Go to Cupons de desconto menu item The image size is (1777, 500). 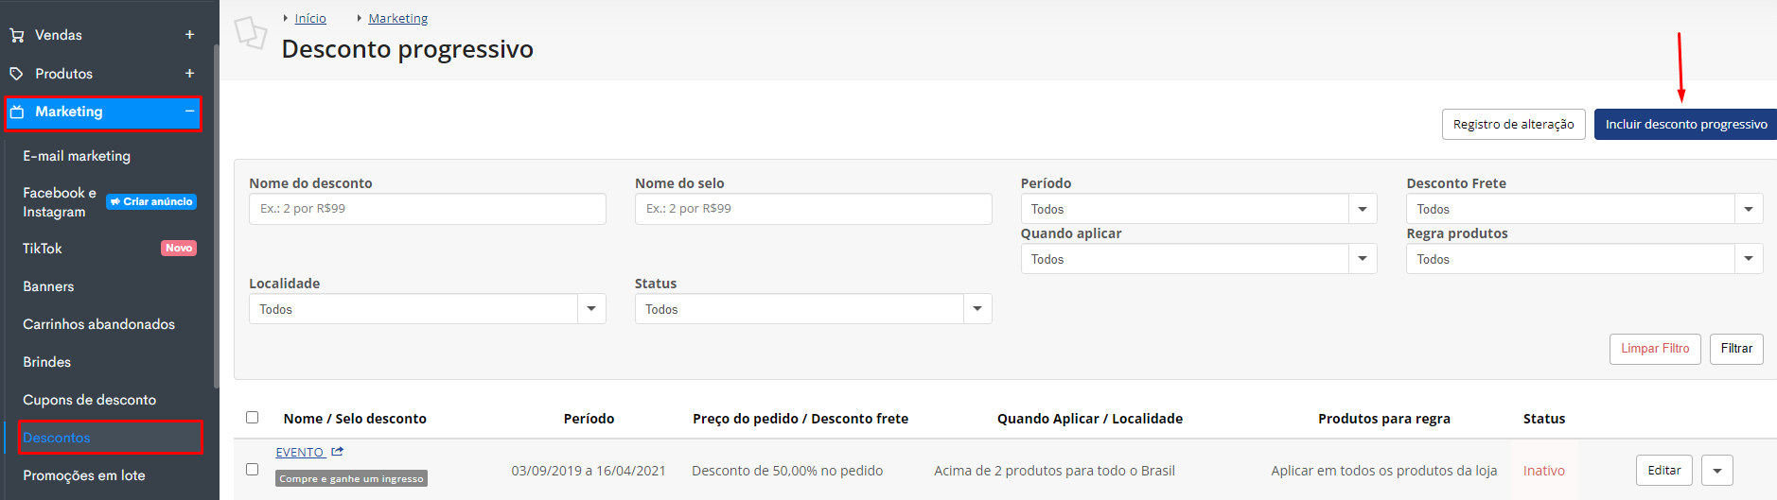[x=90, y=400]
